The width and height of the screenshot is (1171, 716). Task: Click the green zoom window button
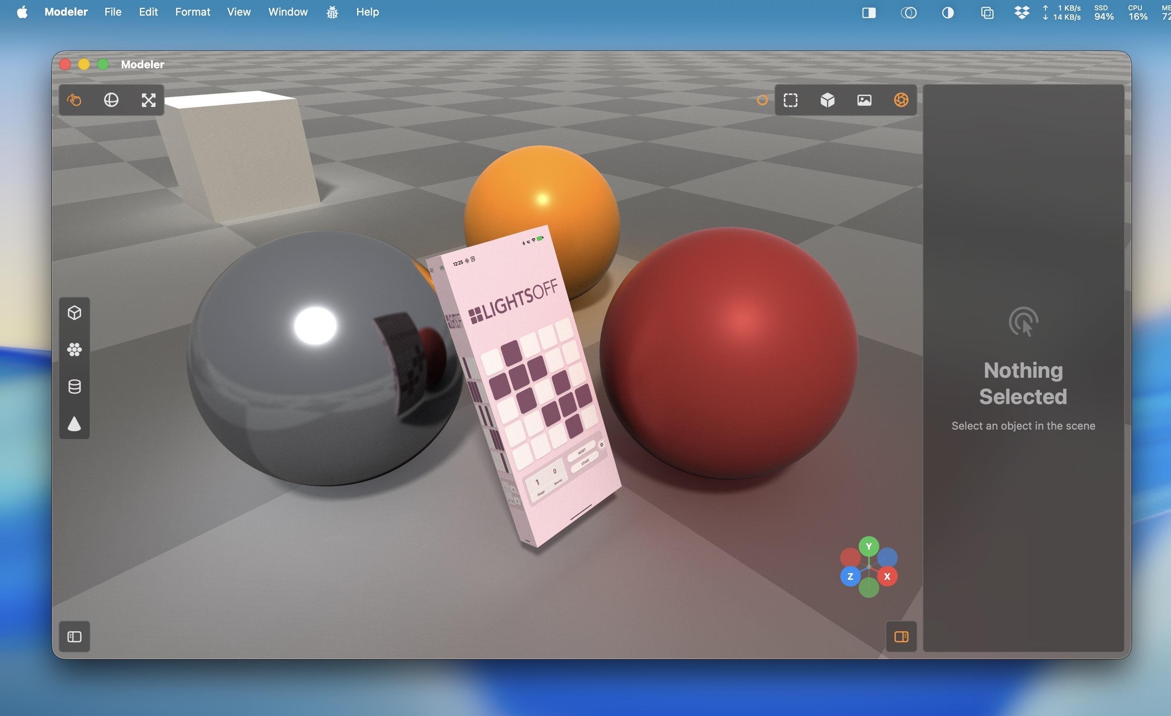[x=102, y=64]
